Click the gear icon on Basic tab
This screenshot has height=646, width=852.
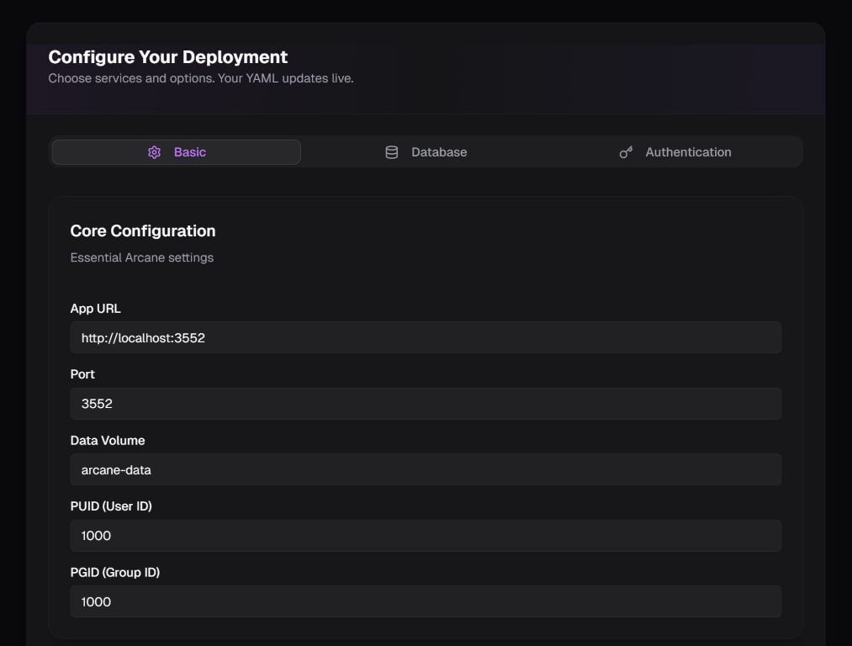(154, 152)
